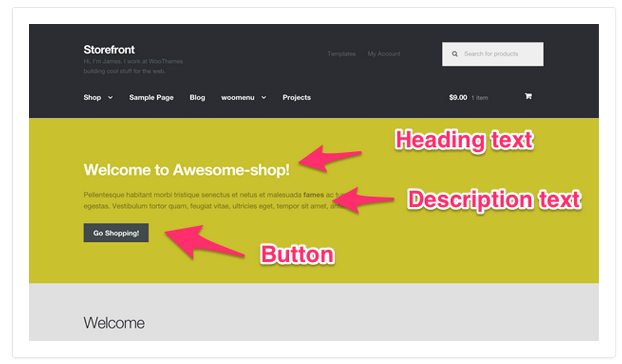The height and width of the screenshot is (364, 622).
Task: Click the search magnifier icon
Action: pyautogui.click(x=455, y=53)
